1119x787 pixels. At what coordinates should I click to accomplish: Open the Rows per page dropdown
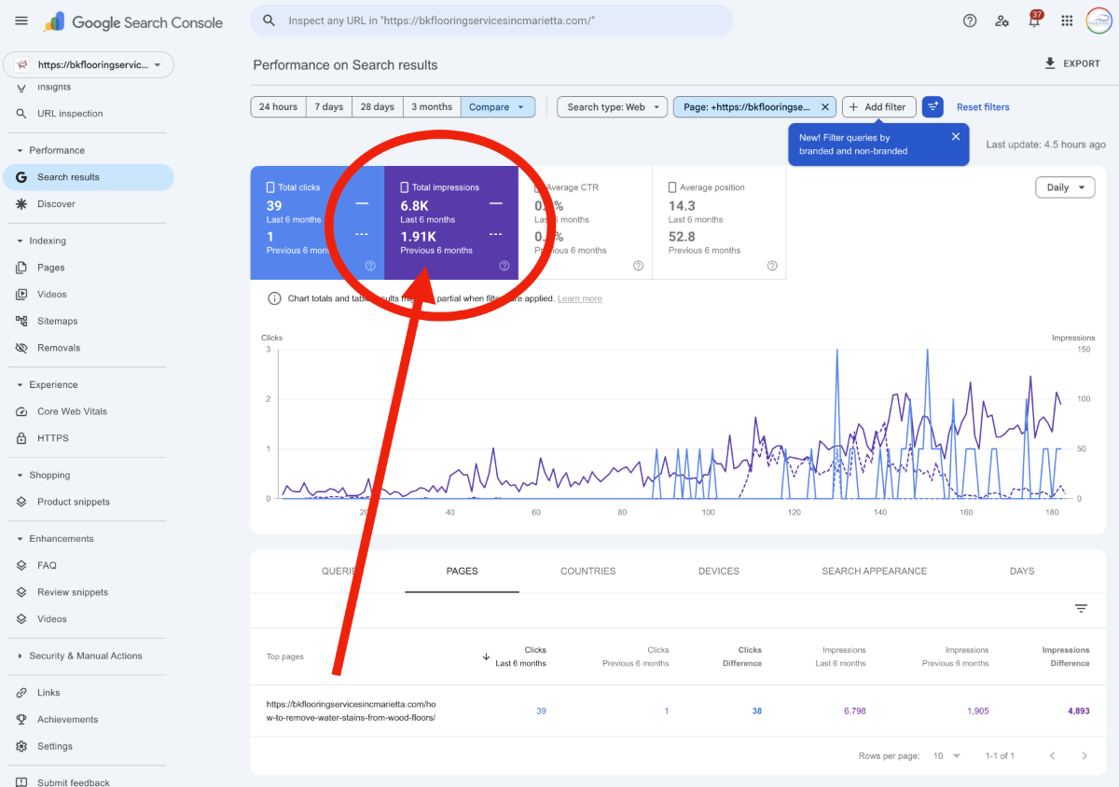[946, 755]
